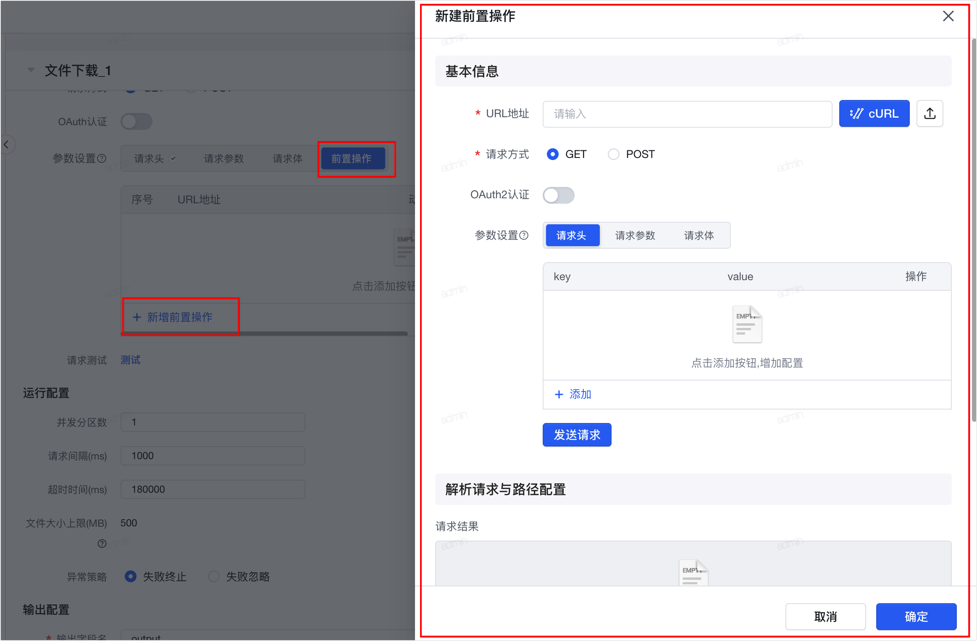The image size is (977, 641).
Task: Focus the URL地址 input field
Action: coord(687,114)
